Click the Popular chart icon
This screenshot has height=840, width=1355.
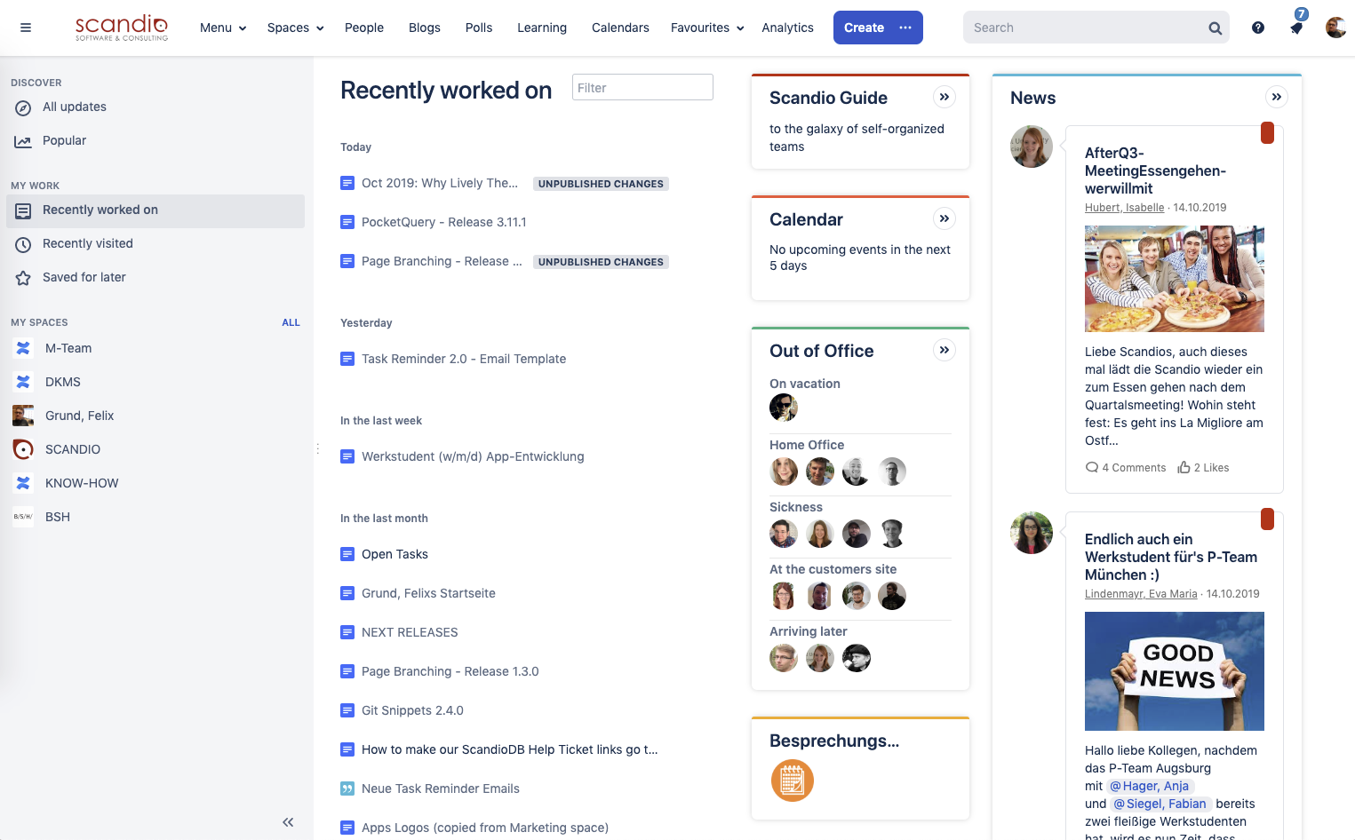[x=23, y=141]
